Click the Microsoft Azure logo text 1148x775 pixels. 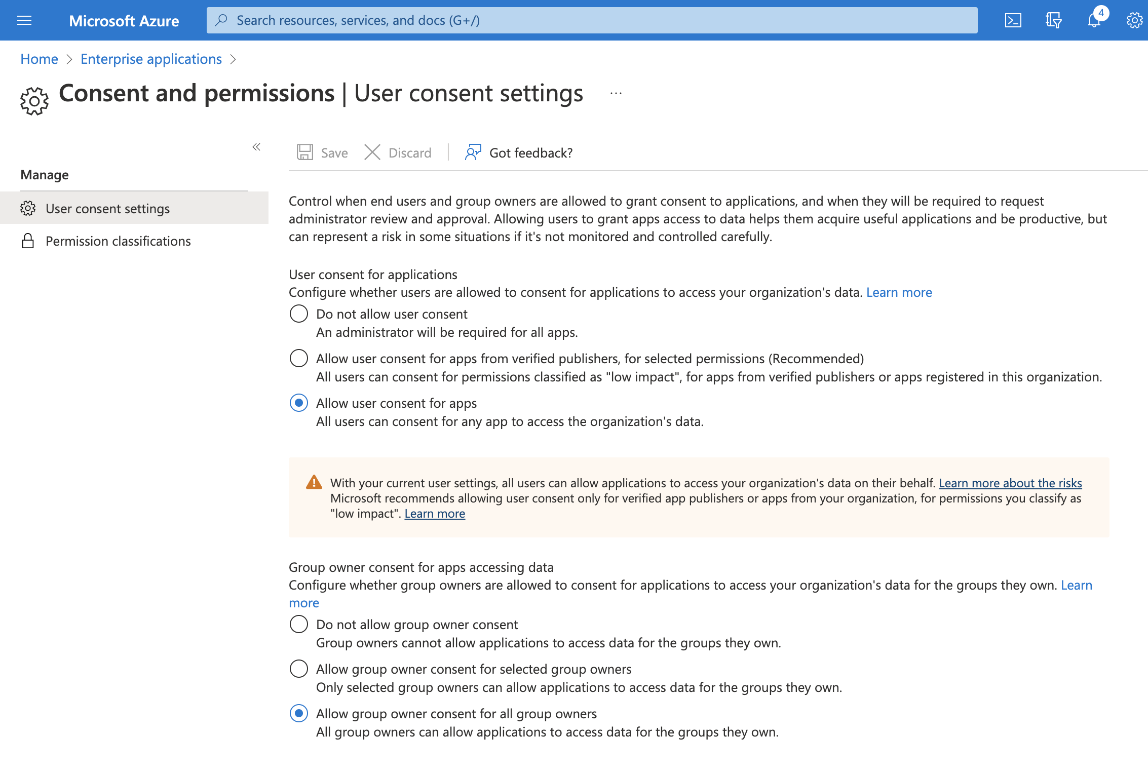[124, 21]
